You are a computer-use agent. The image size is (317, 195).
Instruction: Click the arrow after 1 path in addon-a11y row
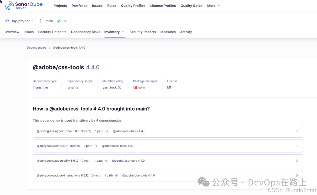(x=106, y=161)
